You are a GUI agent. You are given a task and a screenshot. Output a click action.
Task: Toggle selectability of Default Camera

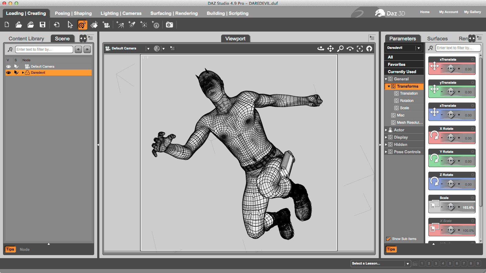[x=16, y=66]
